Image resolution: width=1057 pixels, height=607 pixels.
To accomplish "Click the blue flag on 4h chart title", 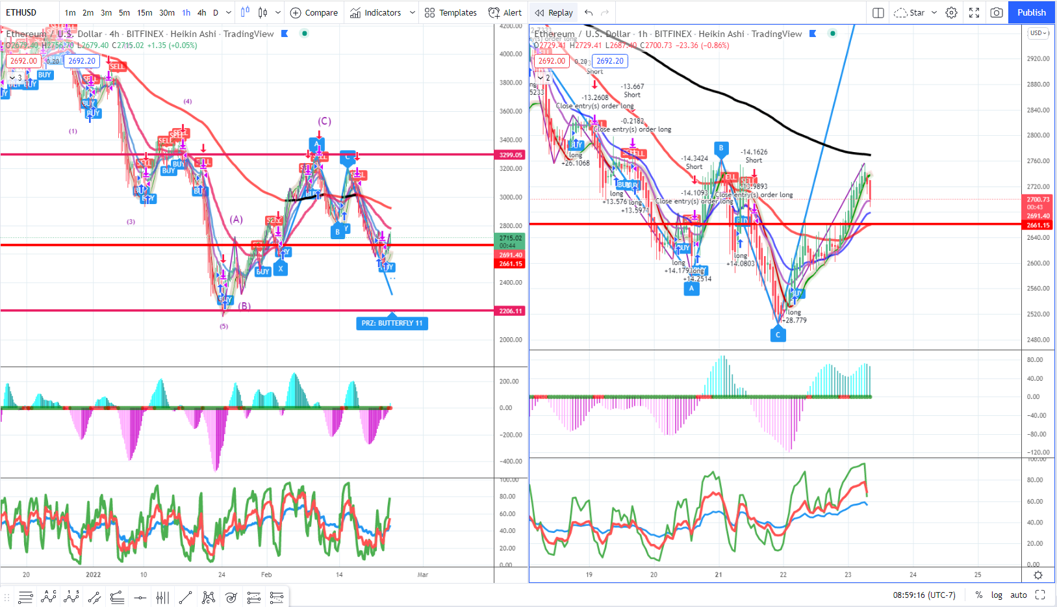I will tap(285, 34).
